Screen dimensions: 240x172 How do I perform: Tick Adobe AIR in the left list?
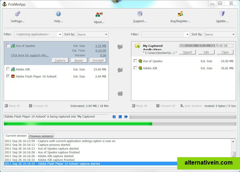click(8, 69)
